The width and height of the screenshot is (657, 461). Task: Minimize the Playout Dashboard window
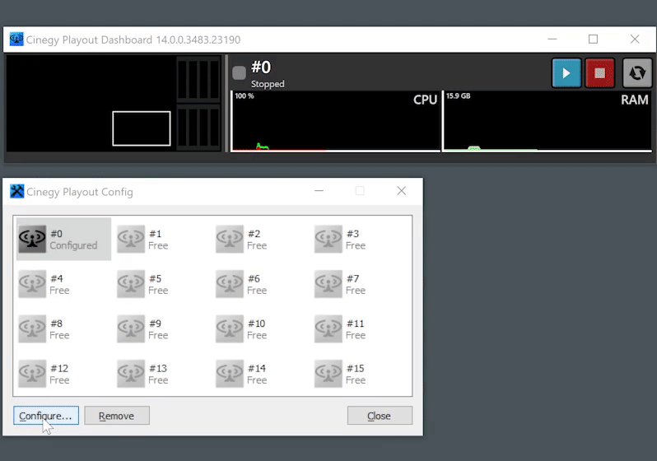[x=552, y=40]
